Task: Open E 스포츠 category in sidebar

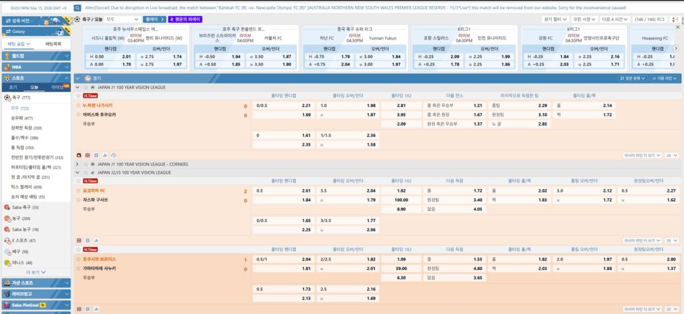Action: click(x=24, y=240)
